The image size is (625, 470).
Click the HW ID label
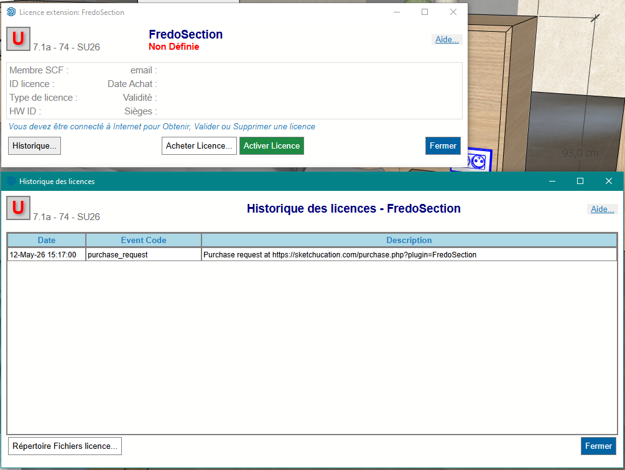point(25,111)
